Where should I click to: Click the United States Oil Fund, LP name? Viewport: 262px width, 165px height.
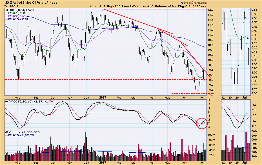[x=31, y=3]
